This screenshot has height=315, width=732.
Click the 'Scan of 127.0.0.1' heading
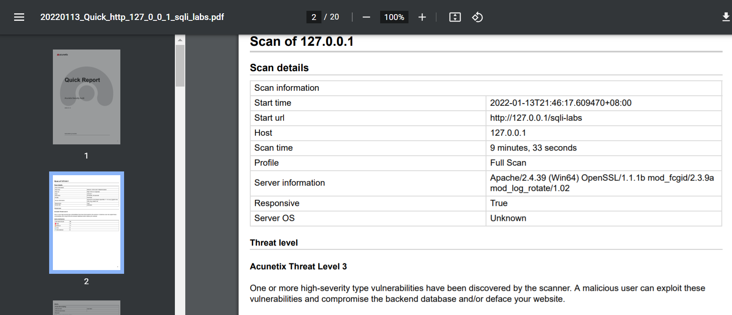click(301, 42)
